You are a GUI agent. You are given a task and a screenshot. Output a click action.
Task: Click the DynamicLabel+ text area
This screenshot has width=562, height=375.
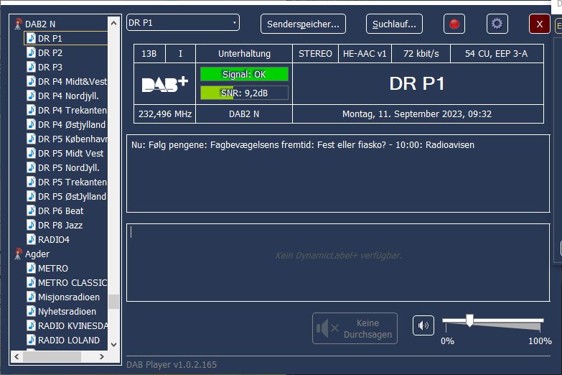click(338, 262)
